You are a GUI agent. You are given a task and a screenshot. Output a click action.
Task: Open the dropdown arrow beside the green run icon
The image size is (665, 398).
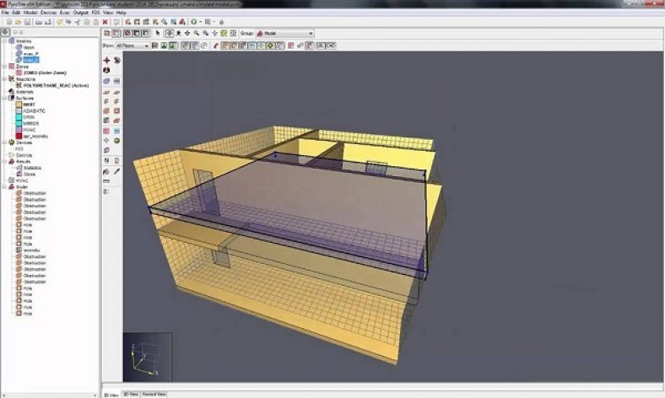200,22
